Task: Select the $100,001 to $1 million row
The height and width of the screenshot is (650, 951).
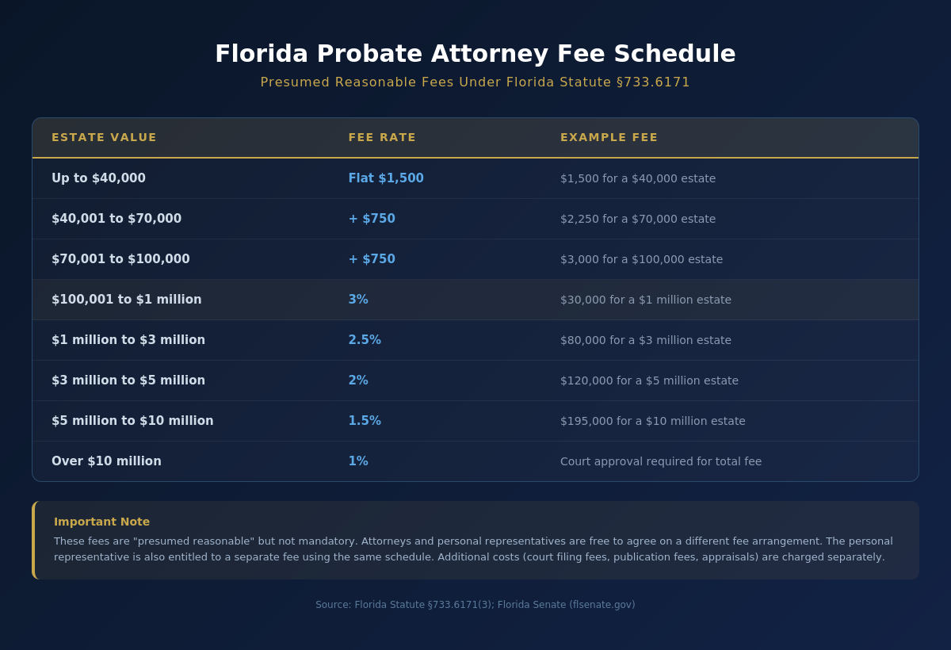Action: pos(127,300)
